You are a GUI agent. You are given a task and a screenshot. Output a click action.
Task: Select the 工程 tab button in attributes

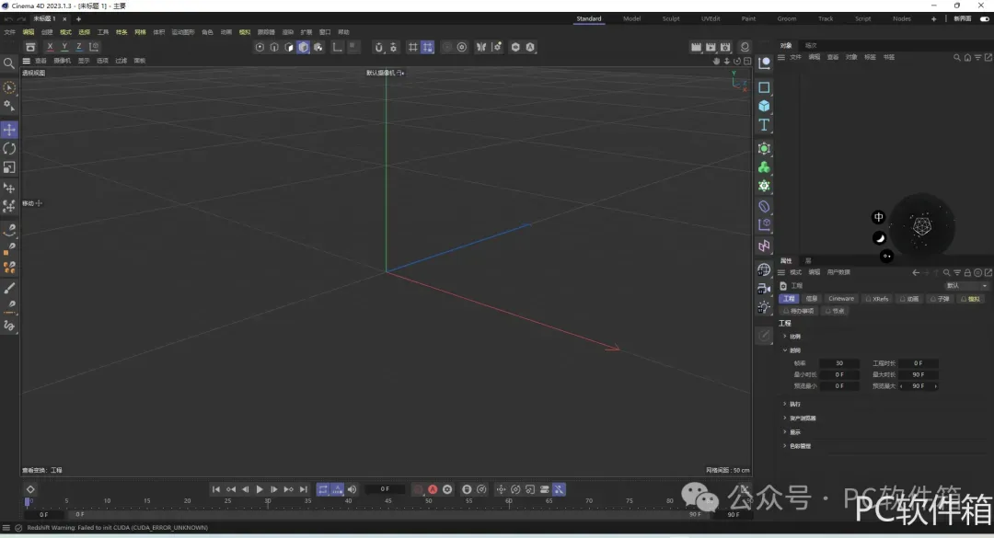tap(789, 299)
